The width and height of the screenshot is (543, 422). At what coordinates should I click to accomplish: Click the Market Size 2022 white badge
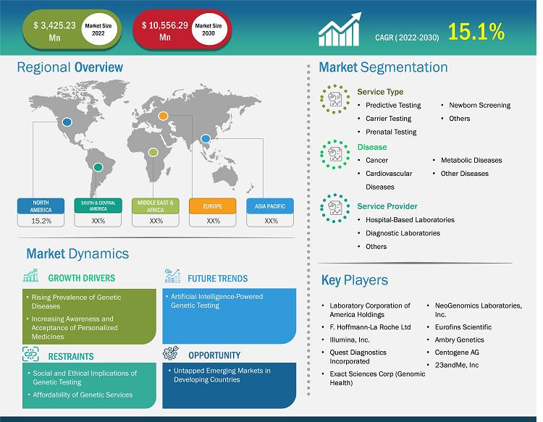(x=98, y=30)
